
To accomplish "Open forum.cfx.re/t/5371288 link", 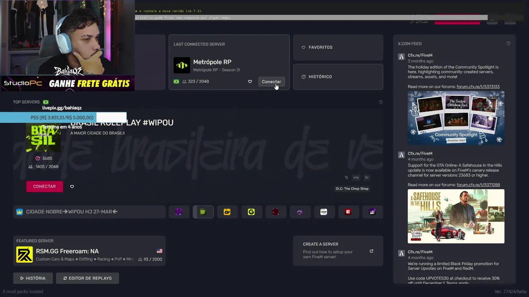I will coord(478,185).
